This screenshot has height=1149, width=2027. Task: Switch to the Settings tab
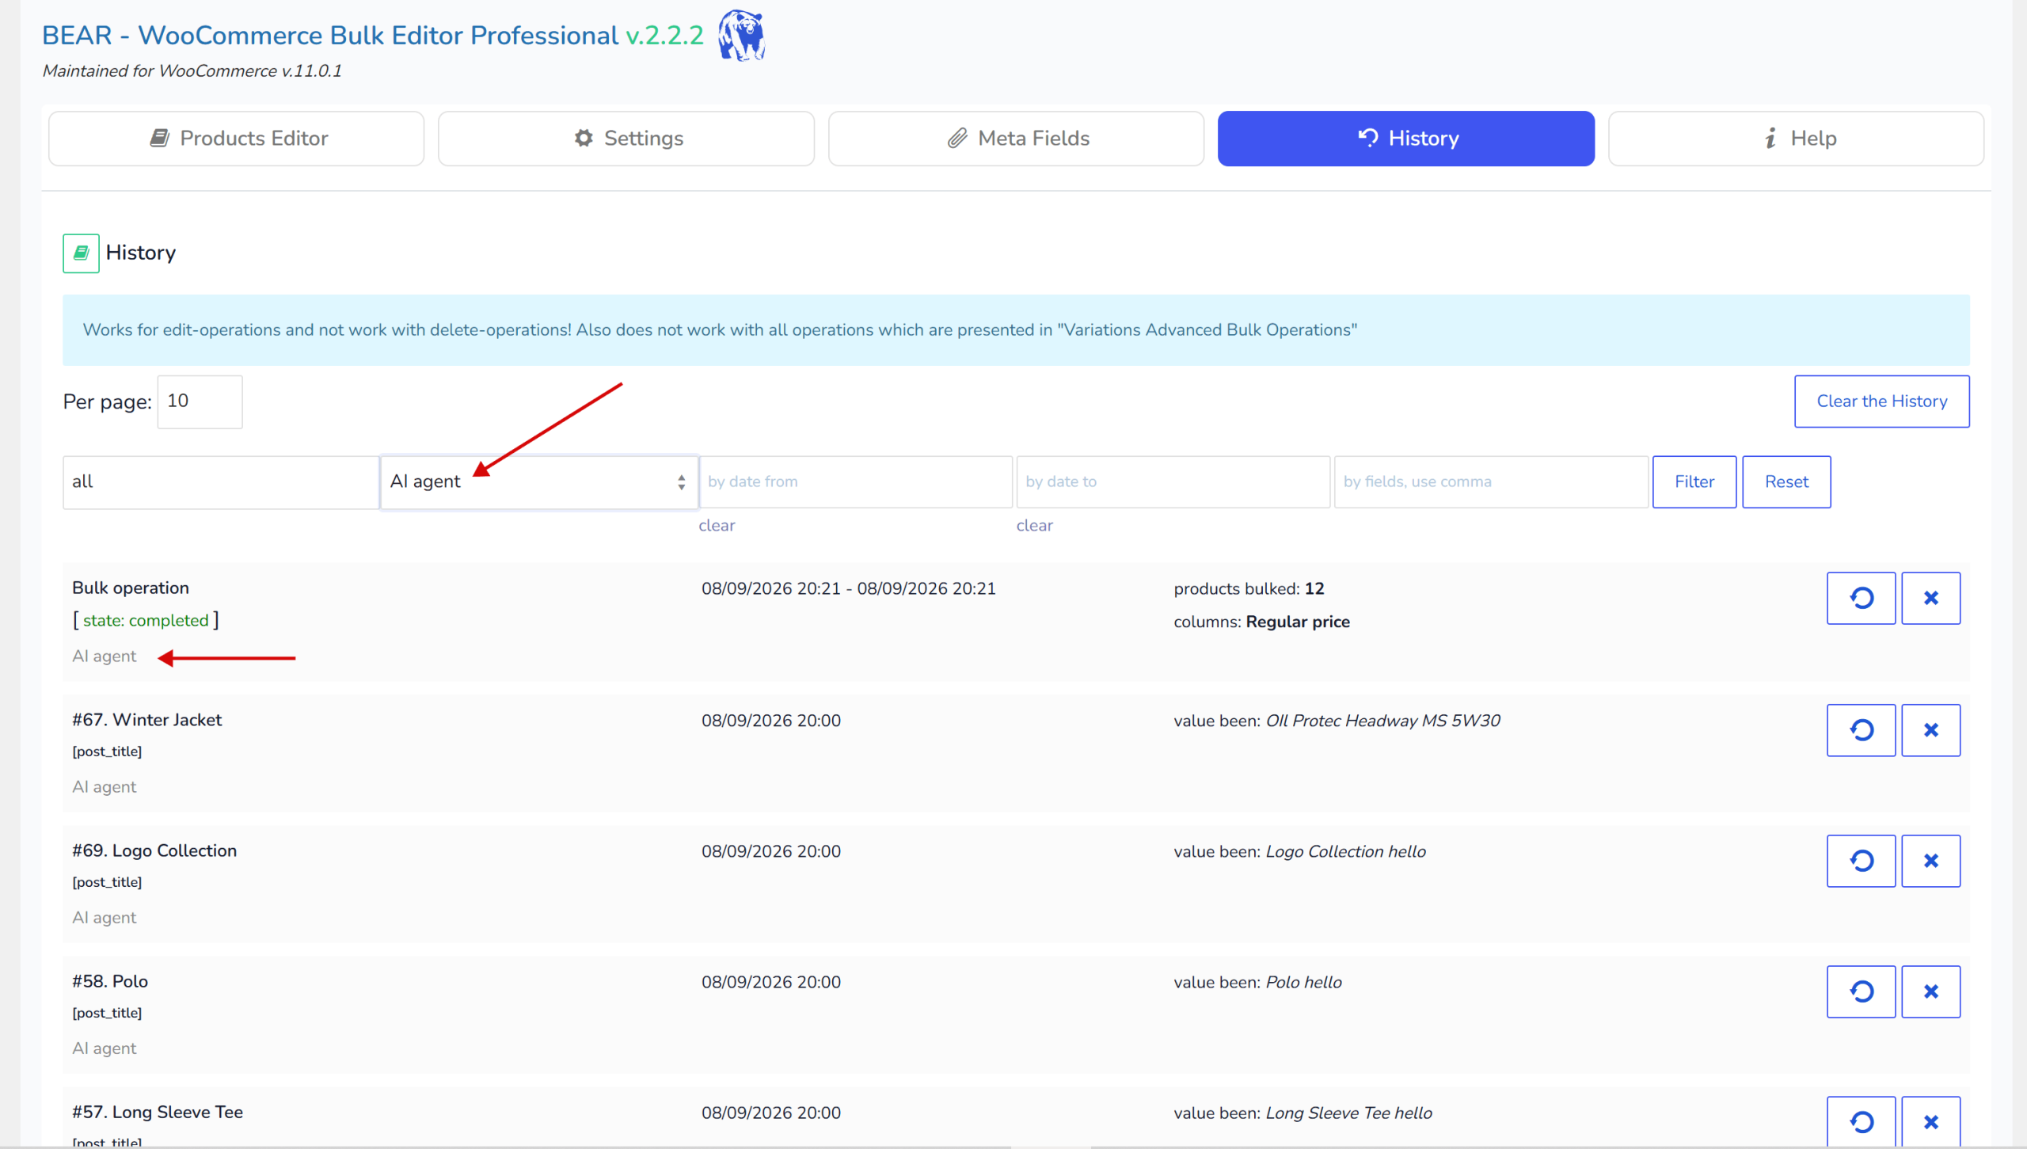click(626, 139)
